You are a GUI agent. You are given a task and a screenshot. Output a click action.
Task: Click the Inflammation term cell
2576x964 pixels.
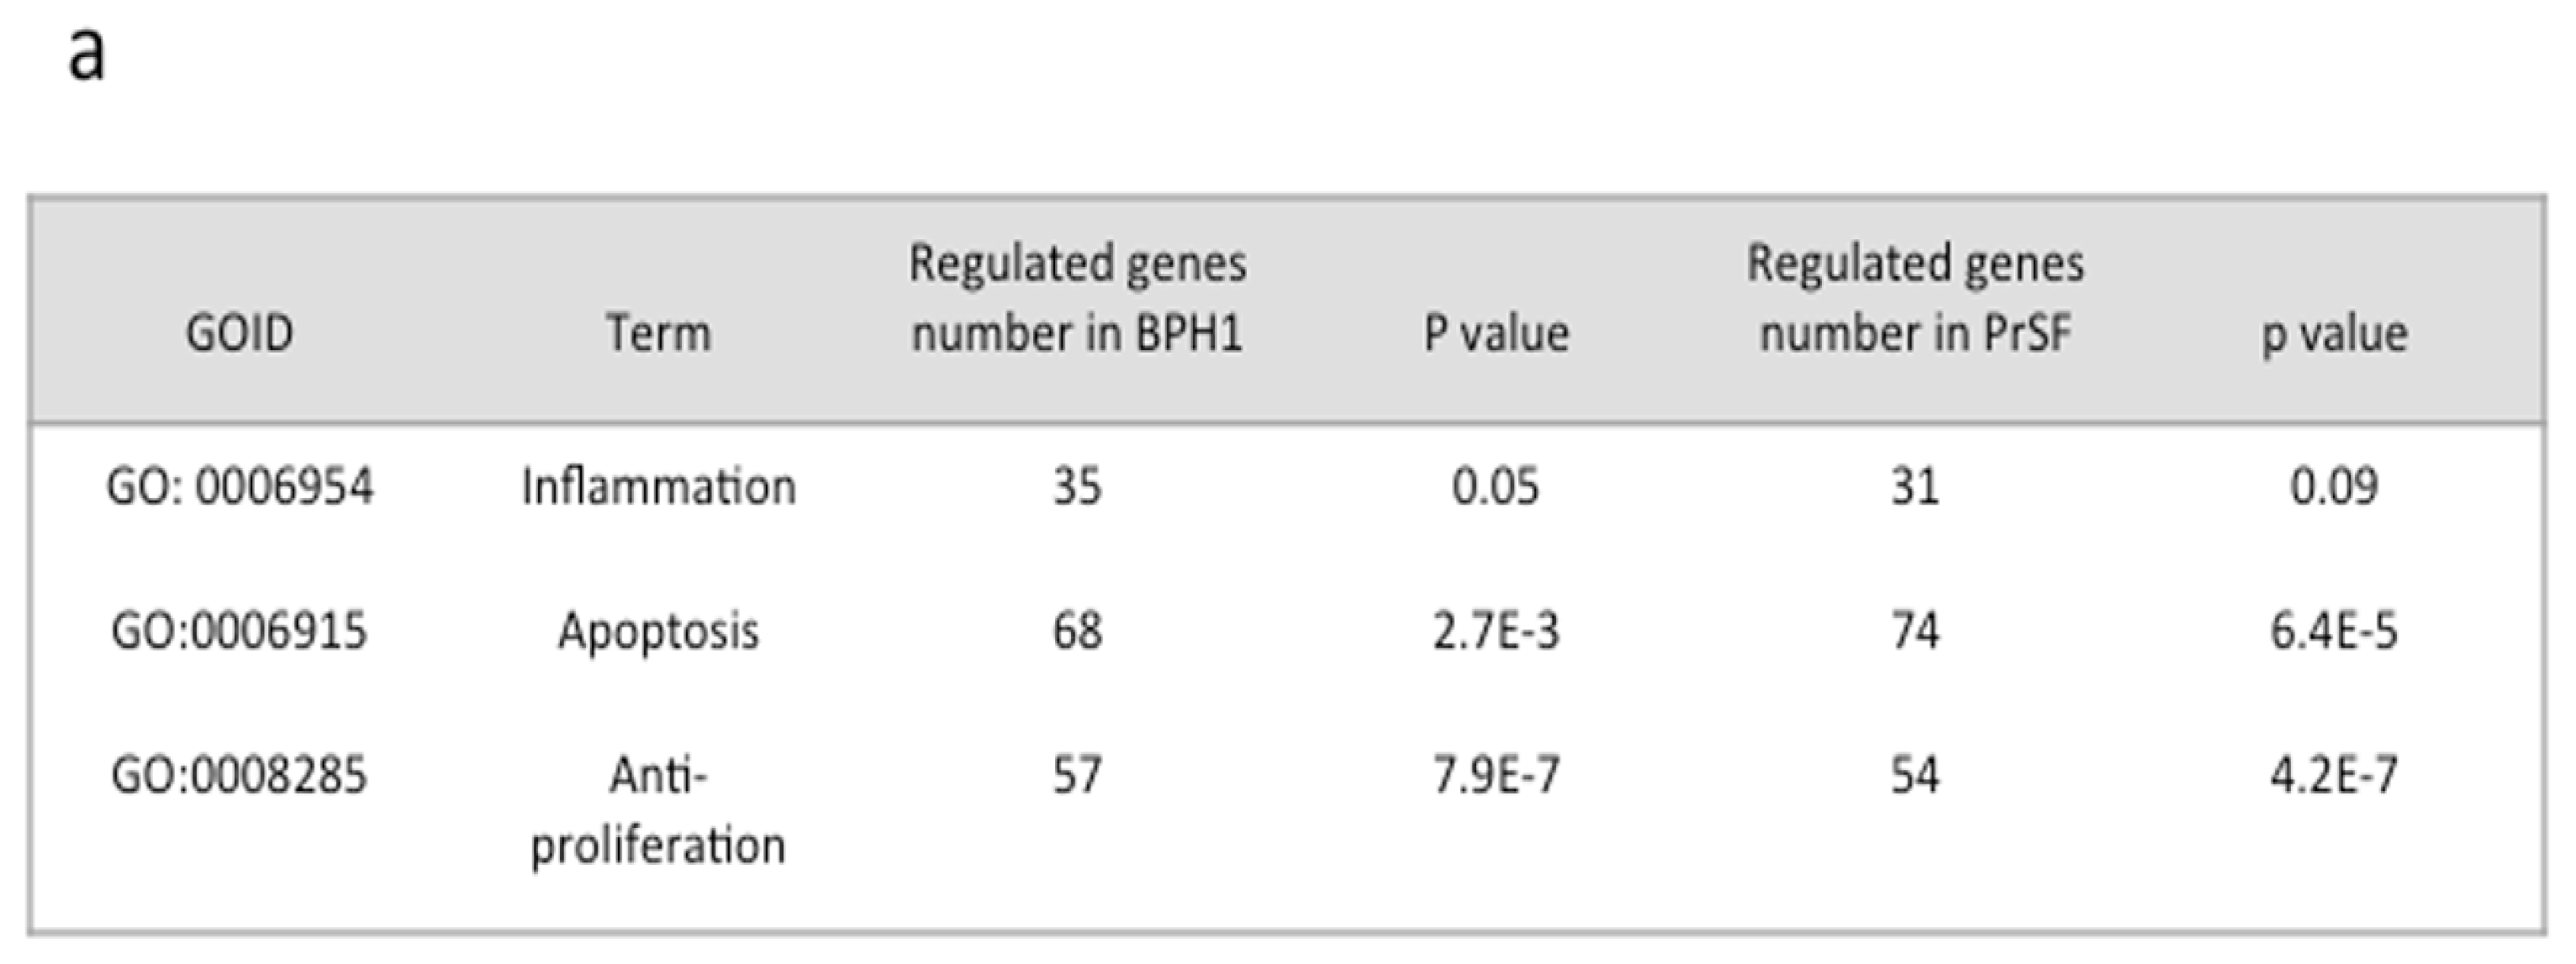point(658,488)
